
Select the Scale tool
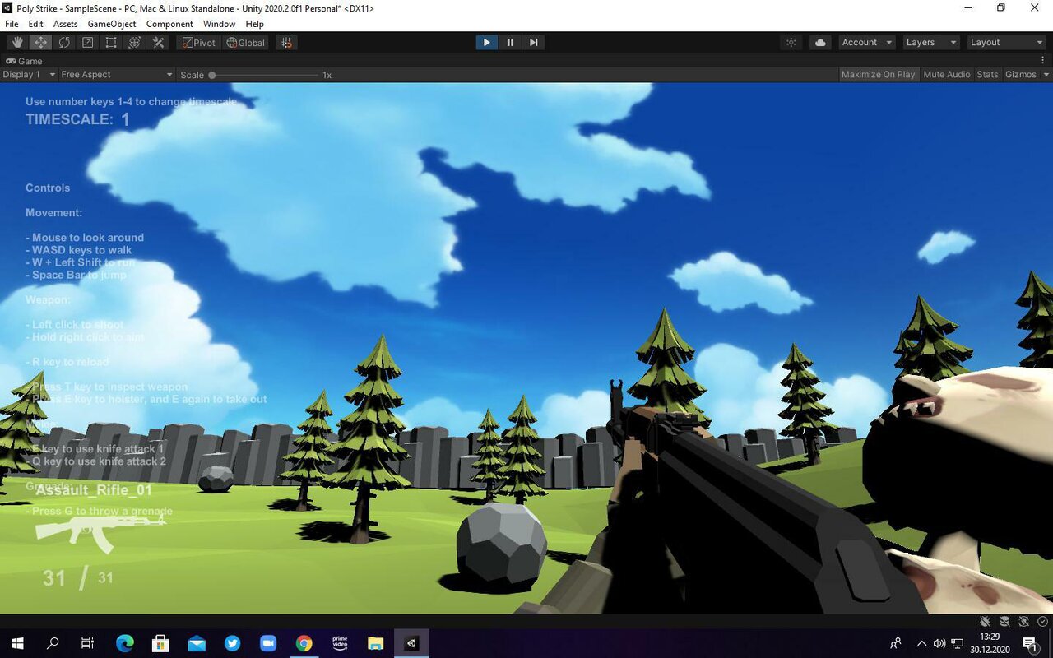click(87, 43)
